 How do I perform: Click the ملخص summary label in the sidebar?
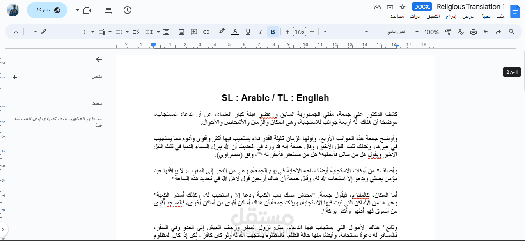click(97, 77)
